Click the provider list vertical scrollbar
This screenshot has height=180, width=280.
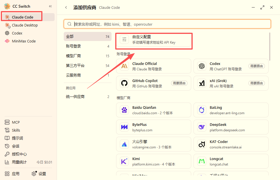click(270, 47)
